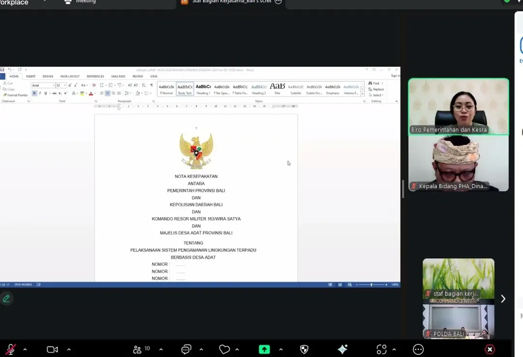Click the Share Screen green icon
The image size is (523, 357).
264,349
